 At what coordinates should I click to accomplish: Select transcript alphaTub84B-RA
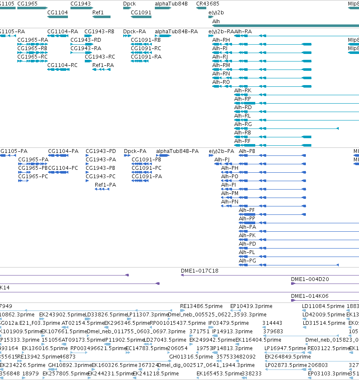(x=163, y=36)
